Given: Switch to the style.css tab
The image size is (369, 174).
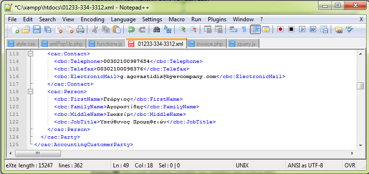Looking at the screenshot, I should (x=22, y=44).
